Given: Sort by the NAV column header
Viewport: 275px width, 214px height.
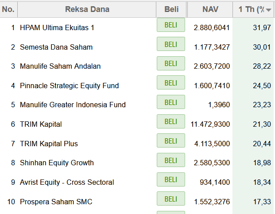Looking at the screenshot, I should pos(210,9).
